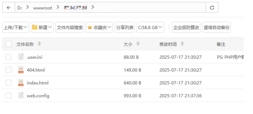Navigate to wwwroot in the breadcrumb

pos(42,8)
